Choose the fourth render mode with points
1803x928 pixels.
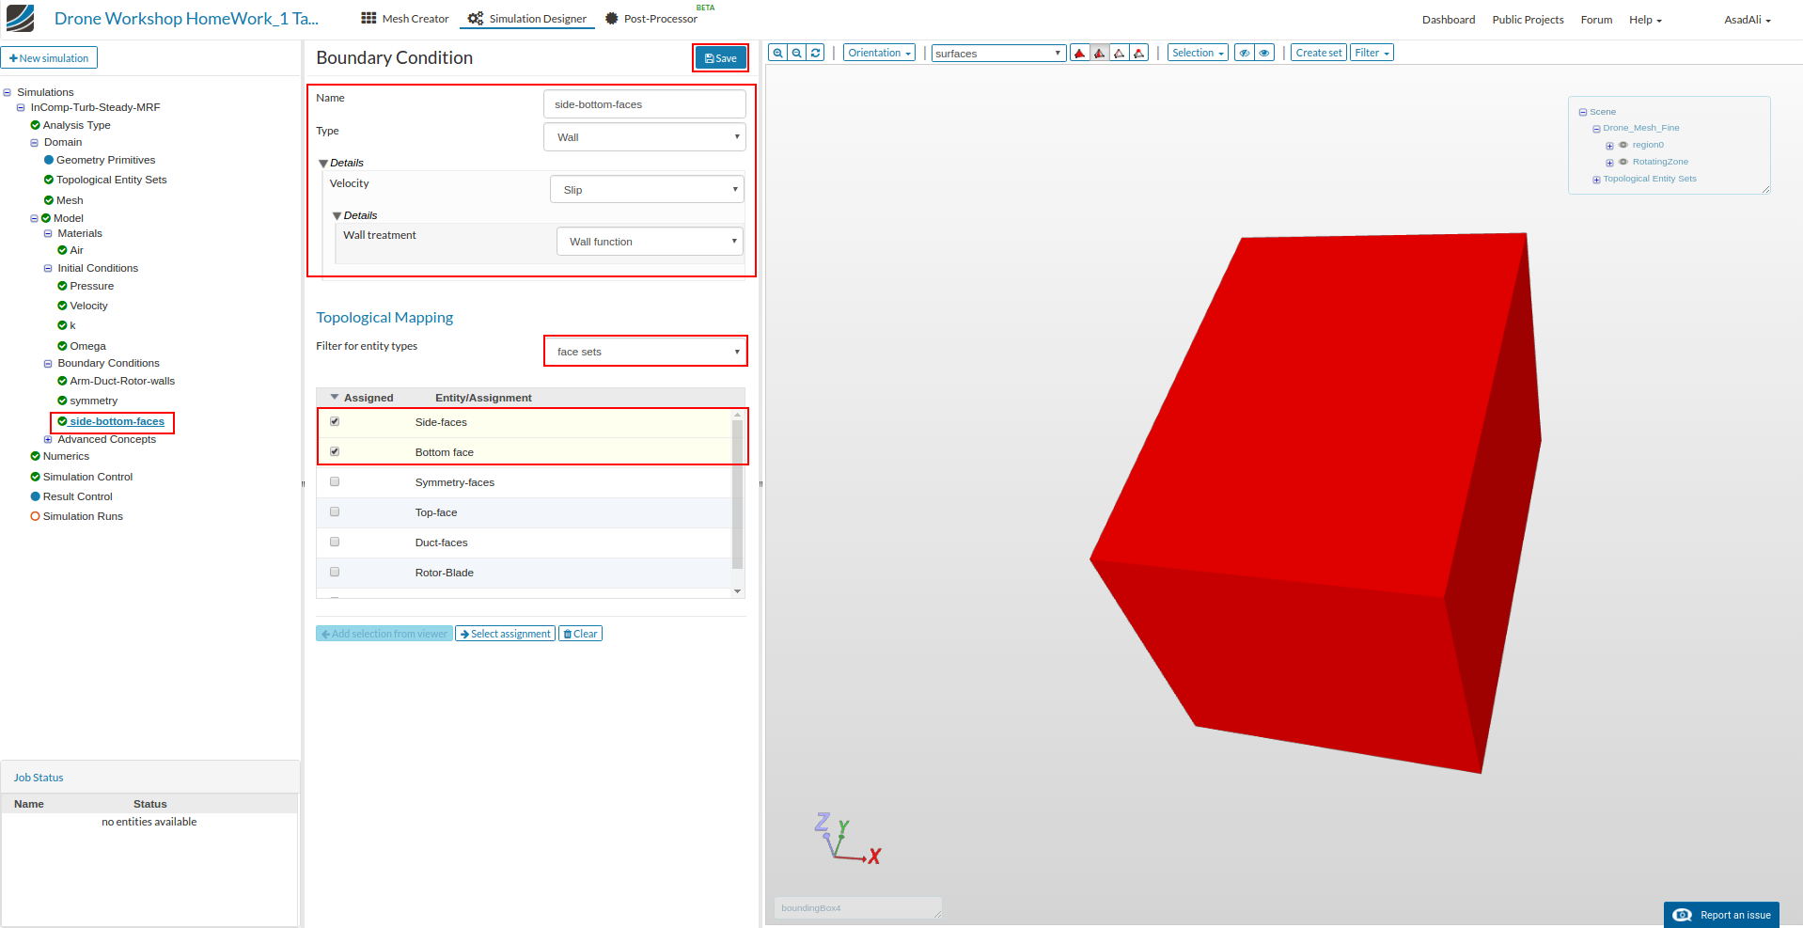tap(1139, 53)
